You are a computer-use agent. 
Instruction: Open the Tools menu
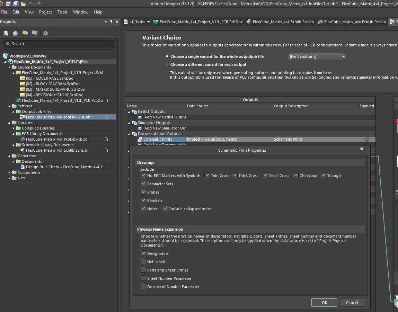coord(62,12)
